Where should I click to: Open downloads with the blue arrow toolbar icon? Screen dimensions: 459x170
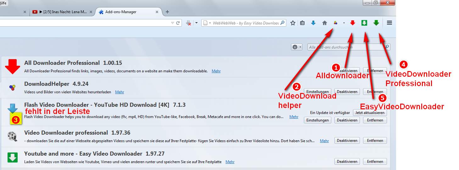pyautogui.click(x=313, y=23)
